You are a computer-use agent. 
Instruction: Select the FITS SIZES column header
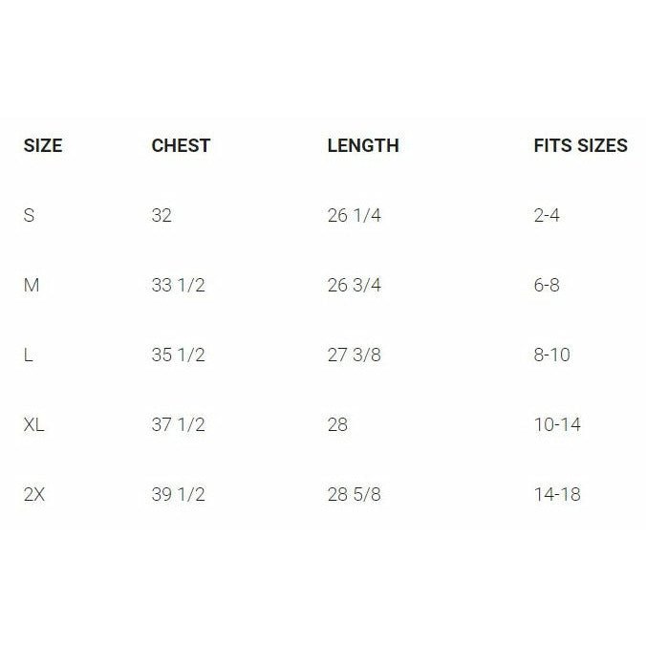(580, 146)
